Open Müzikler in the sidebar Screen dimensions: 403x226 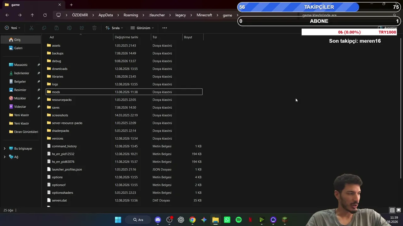21,98
